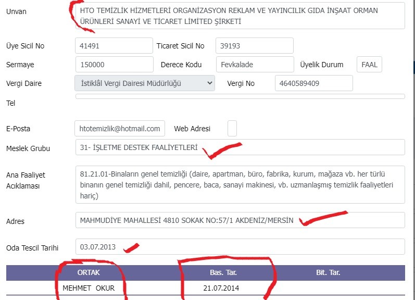415x300 pixels.
Task: Click the Oda Tescil Tarihi field 03.07.2013
Action: coord(240,247)
